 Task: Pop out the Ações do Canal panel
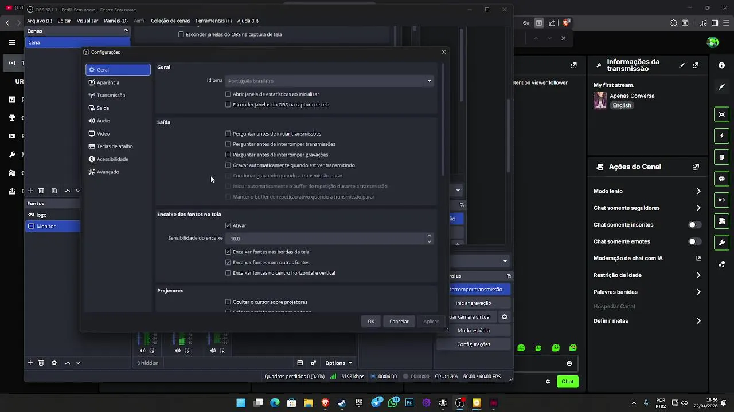pyautogui.click(x=696, y=167)
